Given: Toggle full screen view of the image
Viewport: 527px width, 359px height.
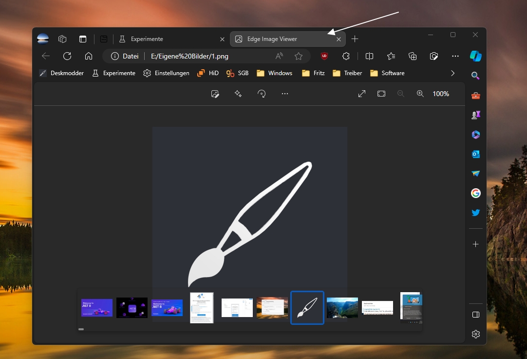Looking at the screenshot, I should coord(362,94).
